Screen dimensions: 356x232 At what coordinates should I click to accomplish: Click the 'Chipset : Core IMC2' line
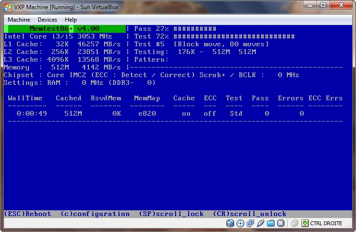151,75
